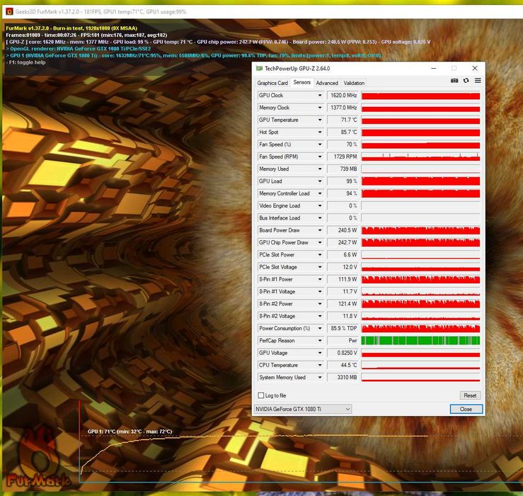Click the GPU 1 temperature graph label in FurMark

coord(130,432)
